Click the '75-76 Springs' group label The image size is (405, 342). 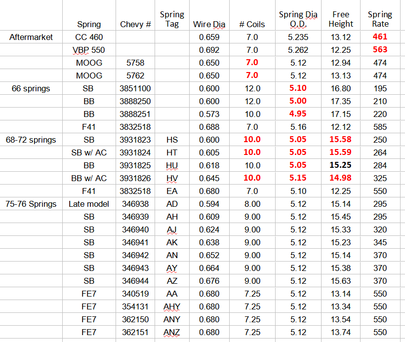click(31, 204)
